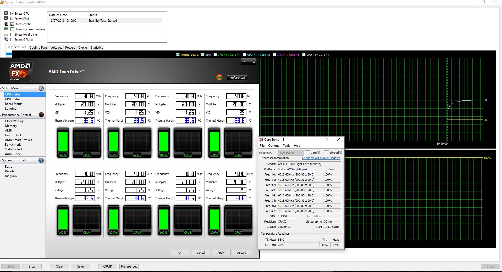Switch to the Clocks tab

point(83,48)
